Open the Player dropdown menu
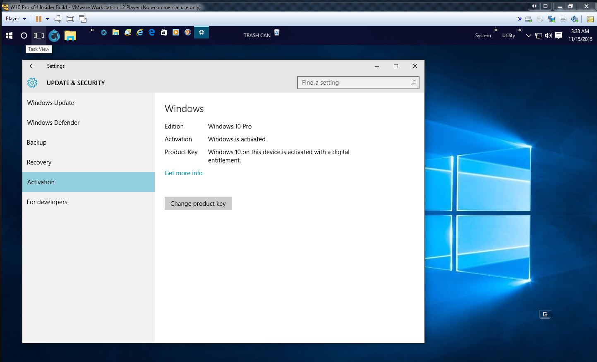Viewport: 597px width, 362px height. tap(16, 19)
